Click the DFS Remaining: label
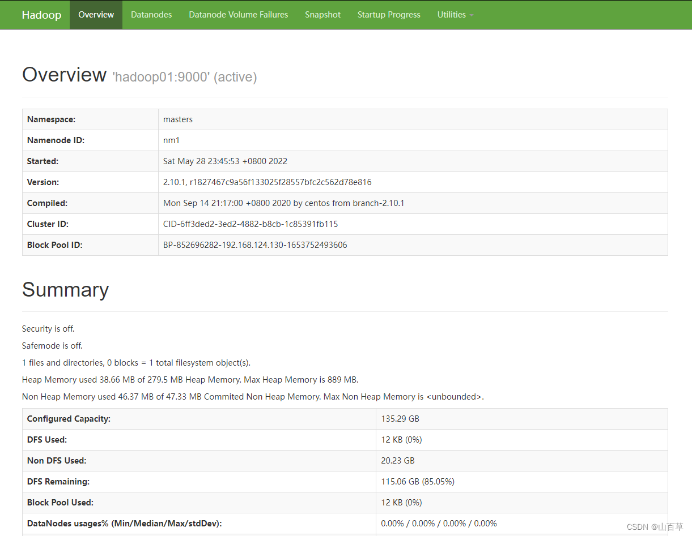Screen dimensions: 692x536 [x=58, y=482]
